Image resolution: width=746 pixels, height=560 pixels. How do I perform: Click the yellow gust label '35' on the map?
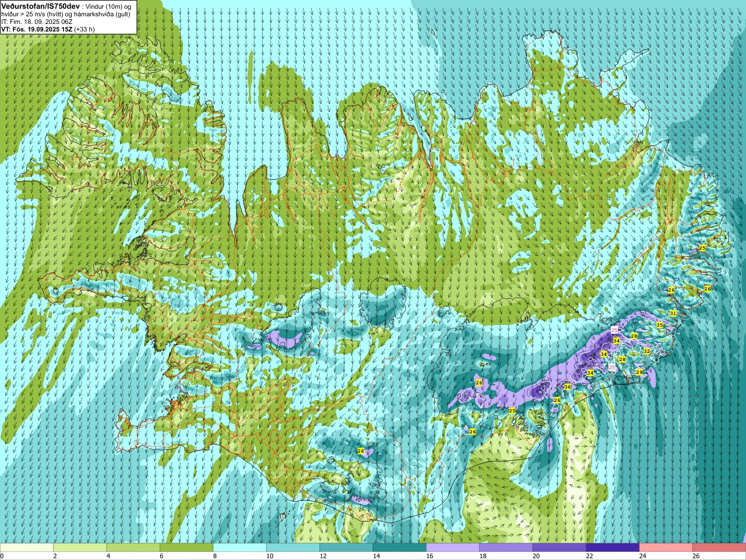point(660,325)
